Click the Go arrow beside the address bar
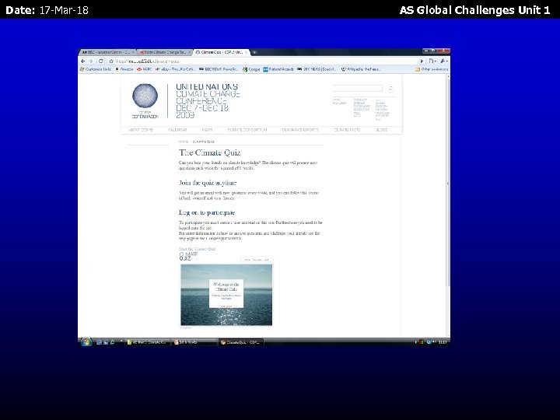The image size is (560, 420). 422,61
